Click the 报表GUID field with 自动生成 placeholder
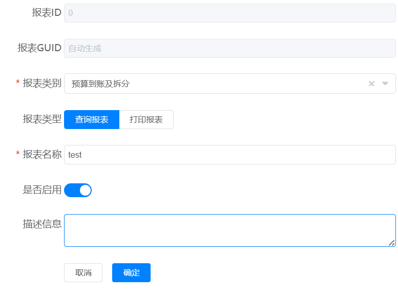This screenshot has height=296, width=398. [229, 48]
